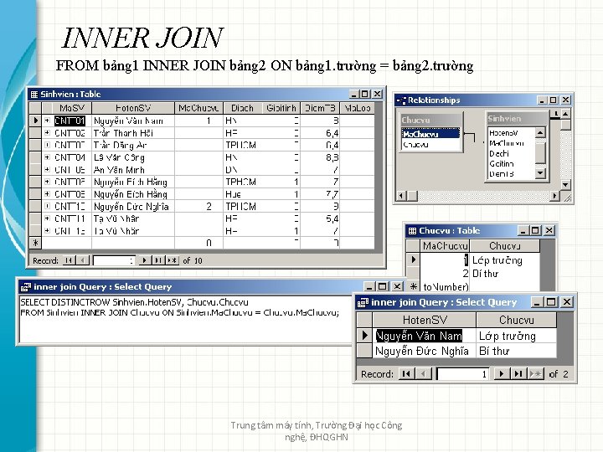Select Lớp trưởng in query result
The height and width of the screenshot is (452, 603).
[x=516, y=336]
